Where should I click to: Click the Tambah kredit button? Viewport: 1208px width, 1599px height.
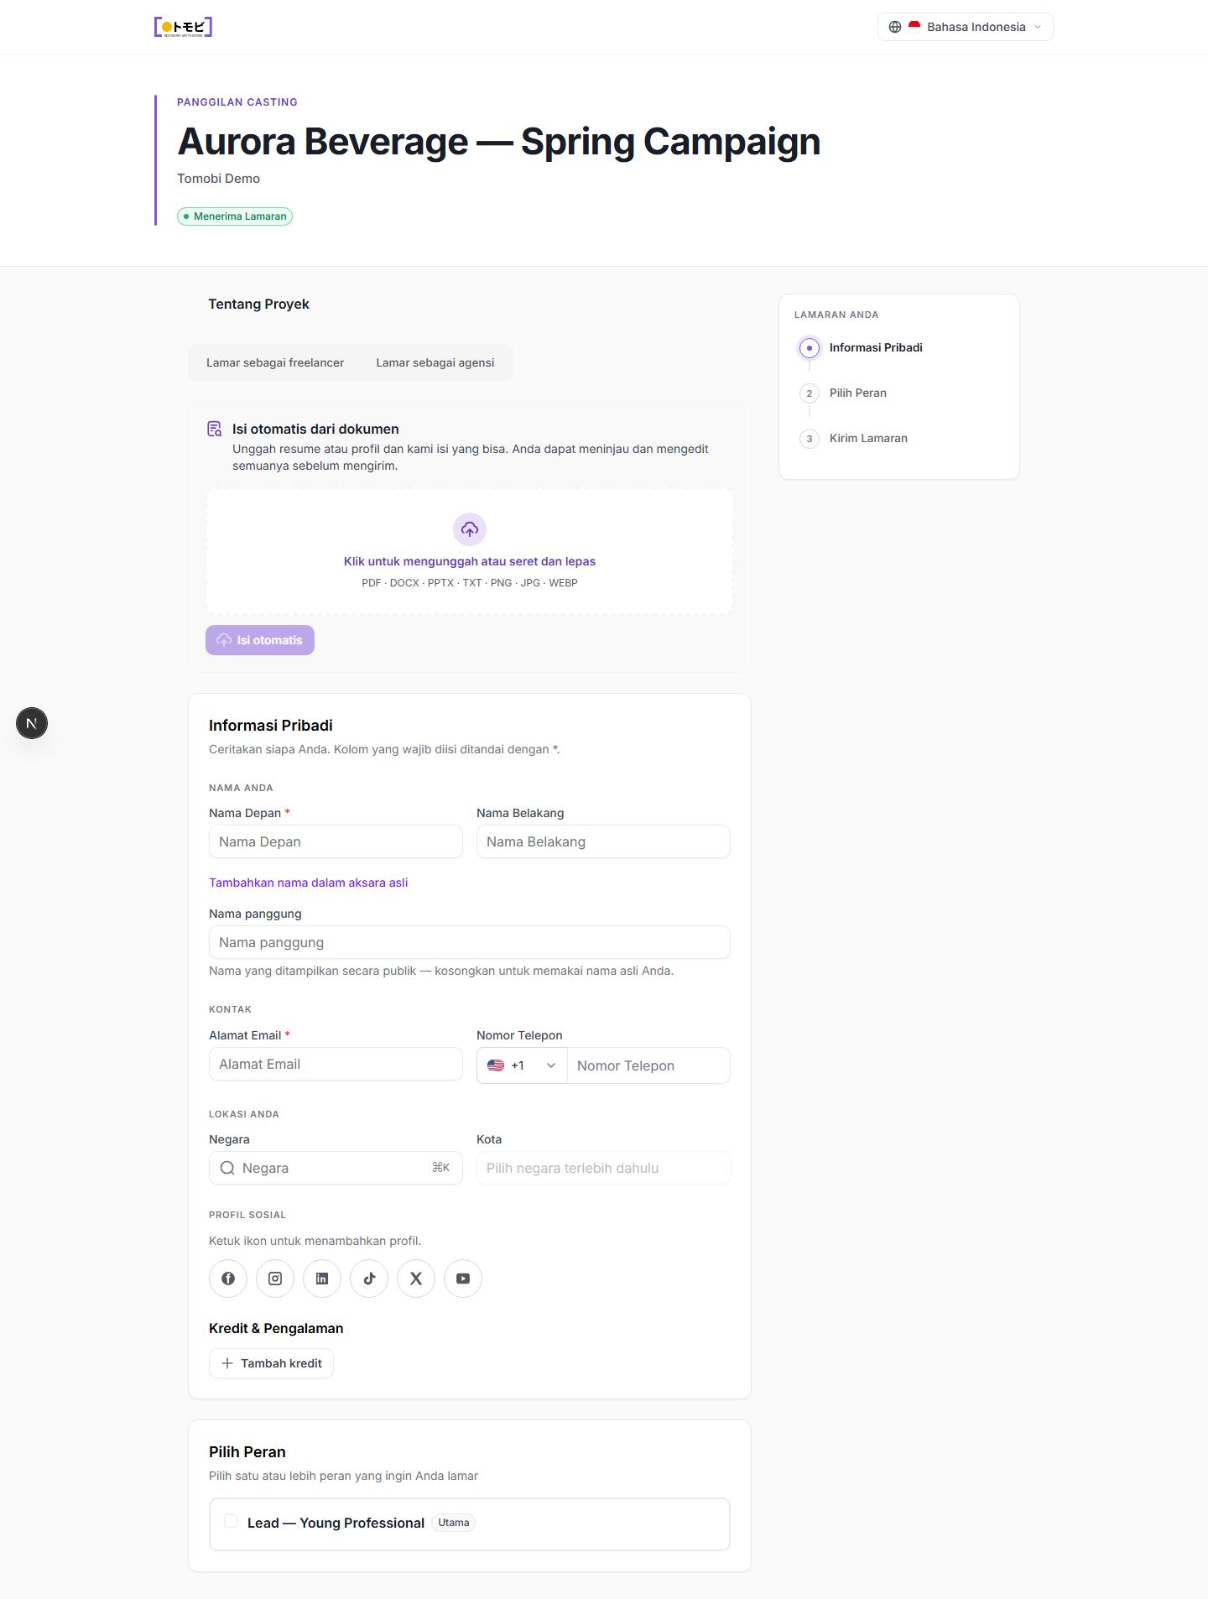[x=271, y=1363]
